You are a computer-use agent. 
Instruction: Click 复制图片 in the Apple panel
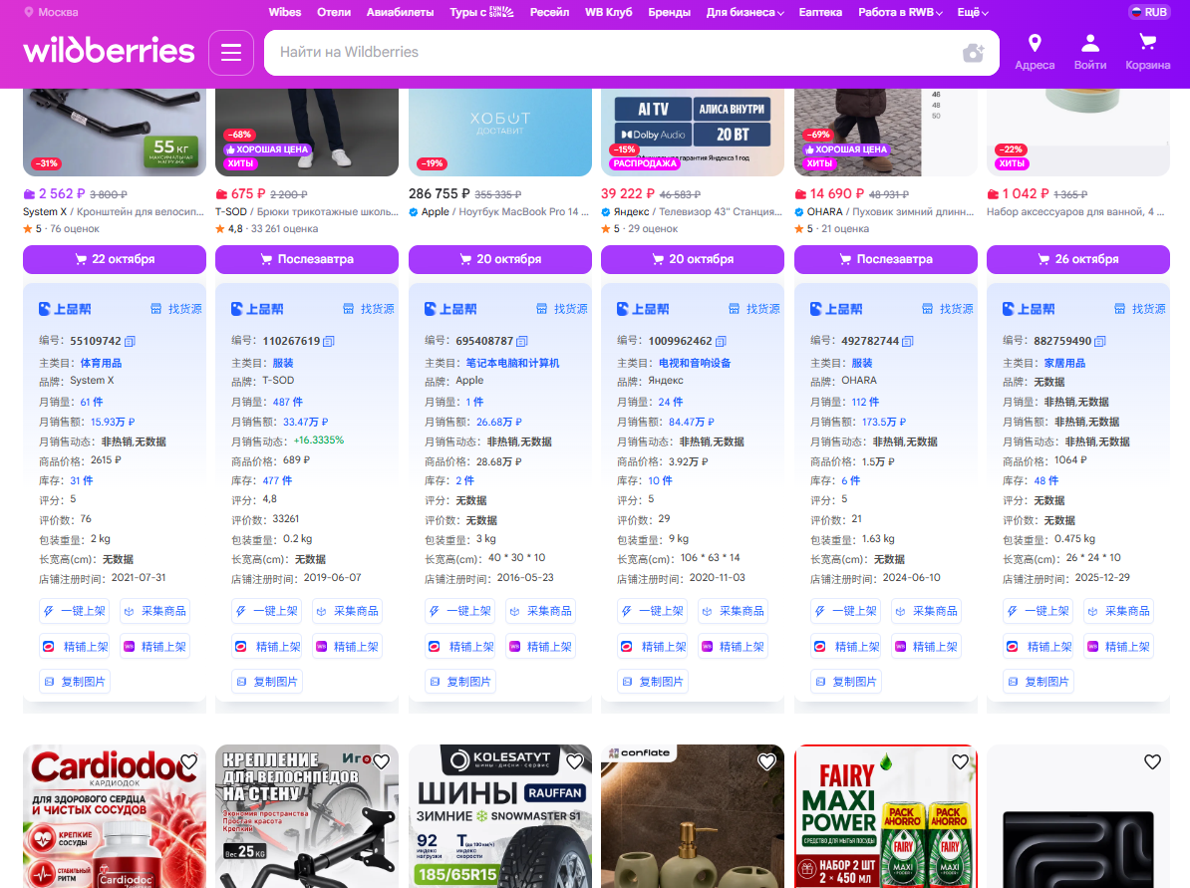459,682
